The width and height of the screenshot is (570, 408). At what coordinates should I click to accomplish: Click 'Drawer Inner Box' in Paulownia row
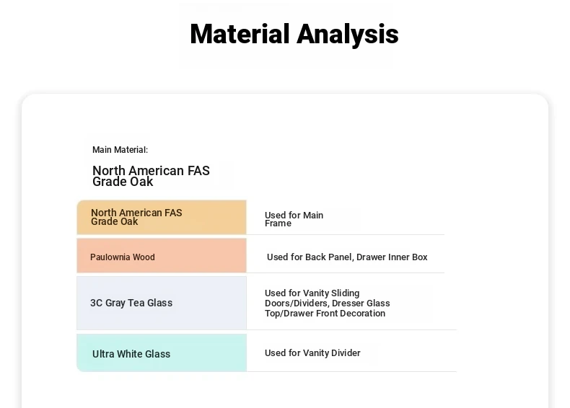[392, 257]
